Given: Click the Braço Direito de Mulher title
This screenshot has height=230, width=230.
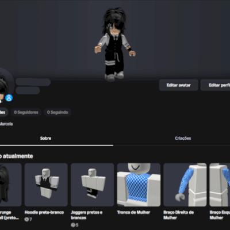Looking at the screenshot, I should point(178,215).
